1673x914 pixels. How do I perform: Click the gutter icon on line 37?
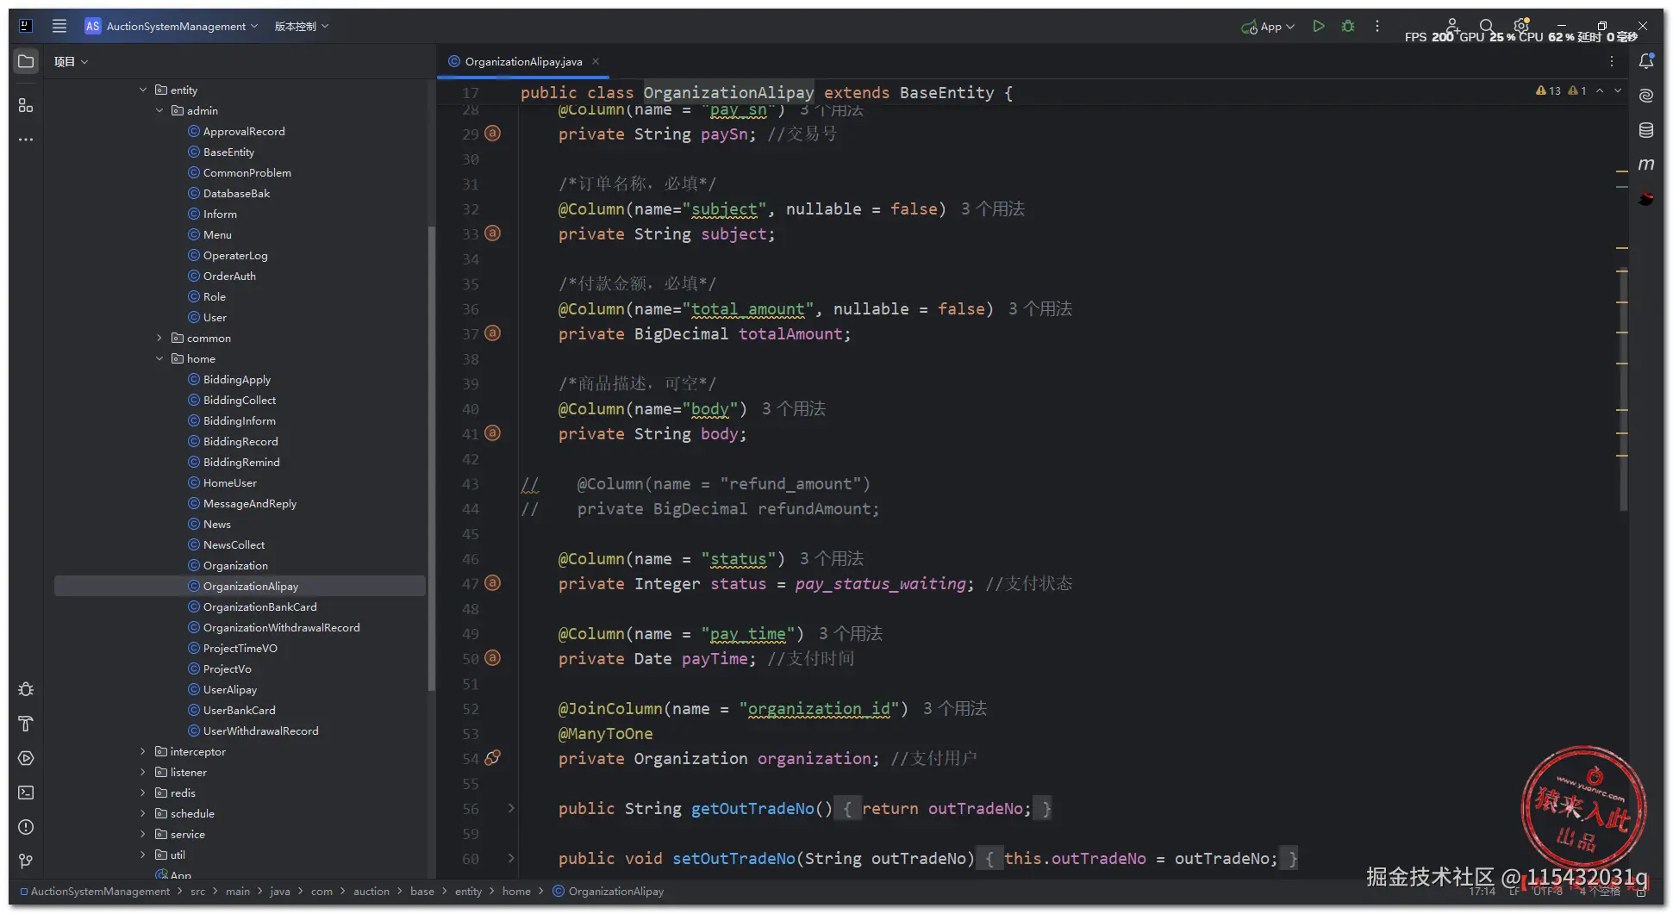tap(492, 333)
